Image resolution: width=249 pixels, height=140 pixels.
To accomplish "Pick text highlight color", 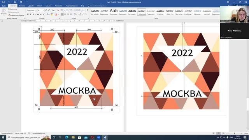I will coord(52,14).
